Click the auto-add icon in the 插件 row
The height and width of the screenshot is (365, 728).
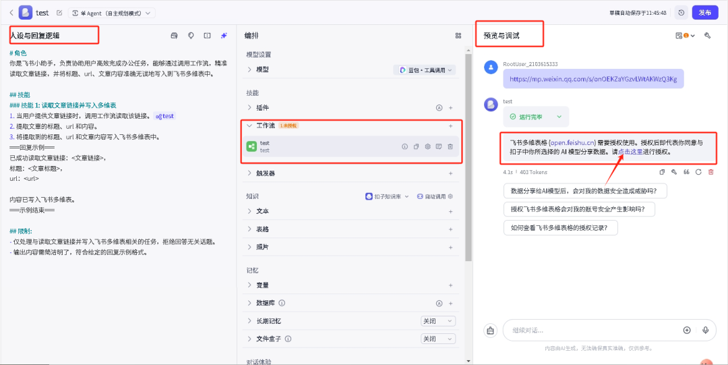point(439,107)
